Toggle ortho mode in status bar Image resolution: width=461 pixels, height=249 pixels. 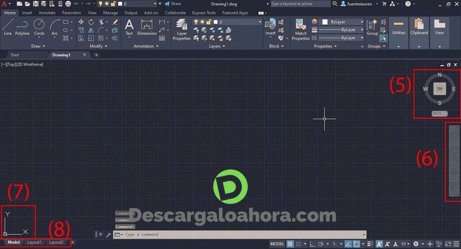(312, 244)
